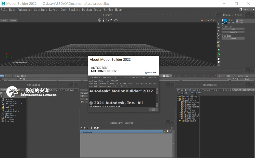The image size is (255, 158).
Task: Click the stop button in transport controls
Action: pyautogui.click(x=194, y=76)
